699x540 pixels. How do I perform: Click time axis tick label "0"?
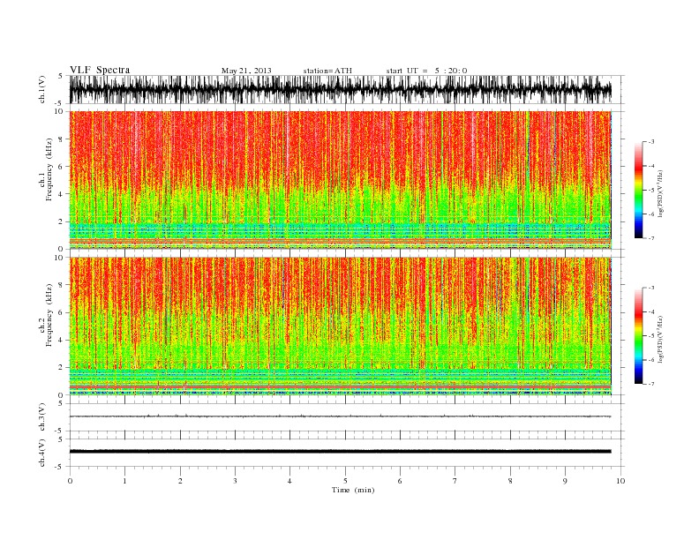click(x=70, y=481)
